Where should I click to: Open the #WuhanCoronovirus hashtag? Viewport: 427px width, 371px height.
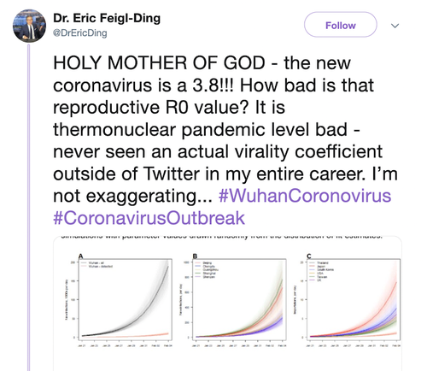pos(305,196)
